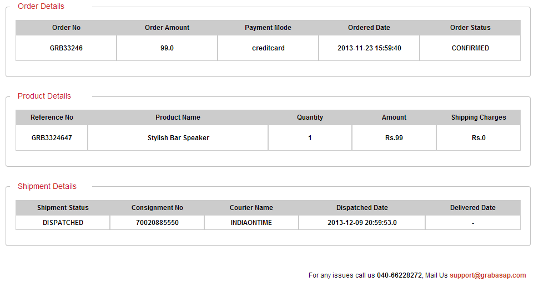Select reference number GRB3324647
Image resolution: width=539 pixels, height=287 pixels.
(x=52, y=137)
